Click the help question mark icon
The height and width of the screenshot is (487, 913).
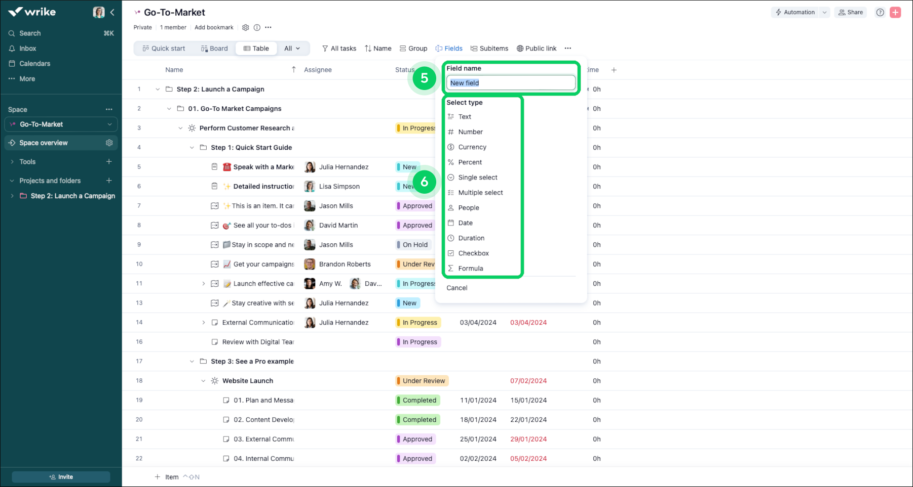pyautogui.click(x=880, y=12)
